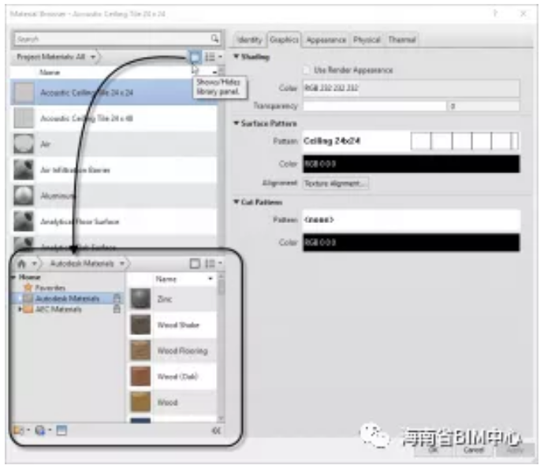Click the Air material thumbnail
Image resolution: width=544 pixels, height=469 pixels.
[x=24, y=144]
